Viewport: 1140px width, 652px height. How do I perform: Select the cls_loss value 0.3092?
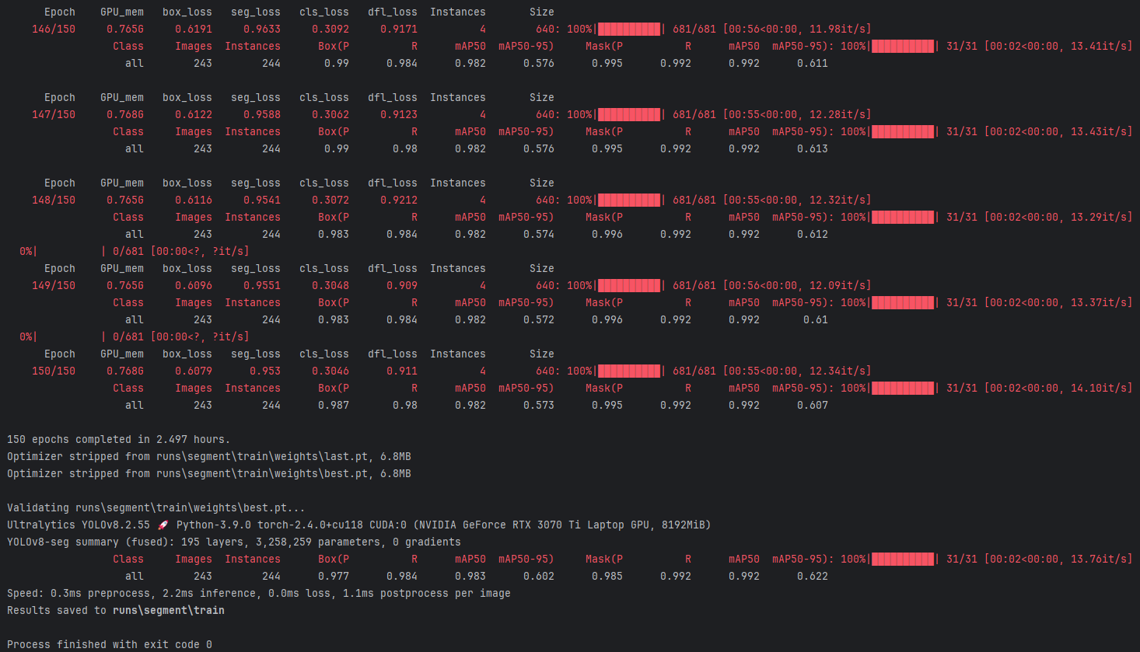pos(330,29)
